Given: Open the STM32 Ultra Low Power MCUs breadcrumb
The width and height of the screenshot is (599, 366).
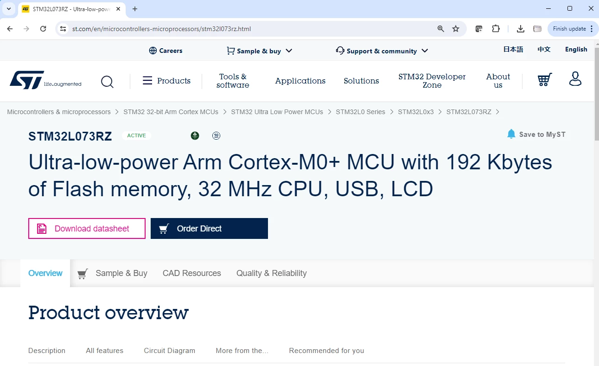Looking at the screenshot, I should [277, 112].
